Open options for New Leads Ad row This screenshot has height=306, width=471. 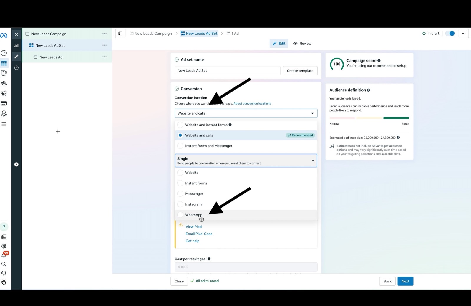click(105, 57)
